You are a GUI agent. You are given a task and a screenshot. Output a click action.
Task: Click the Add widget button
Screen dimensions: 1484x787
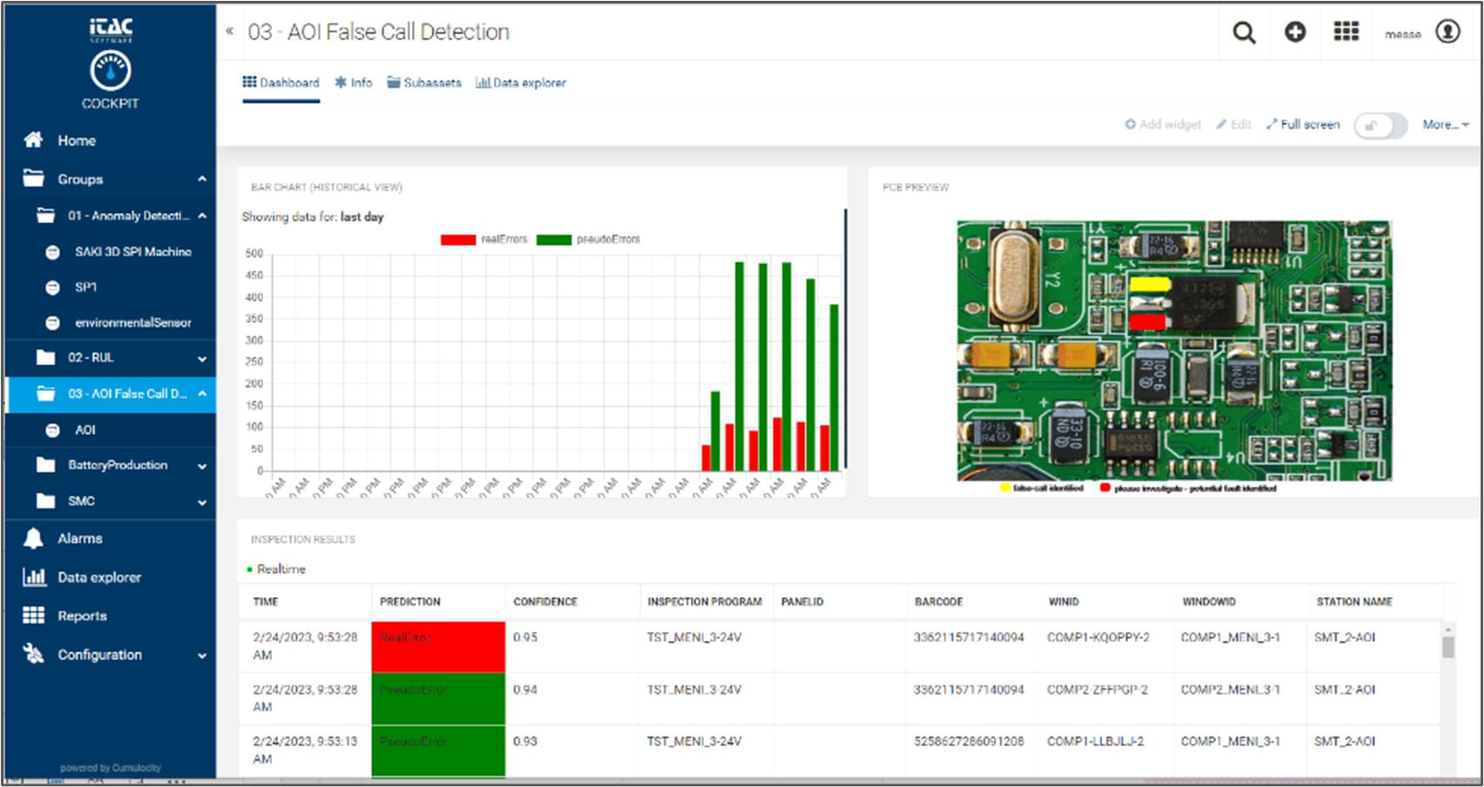[1162, 125]
